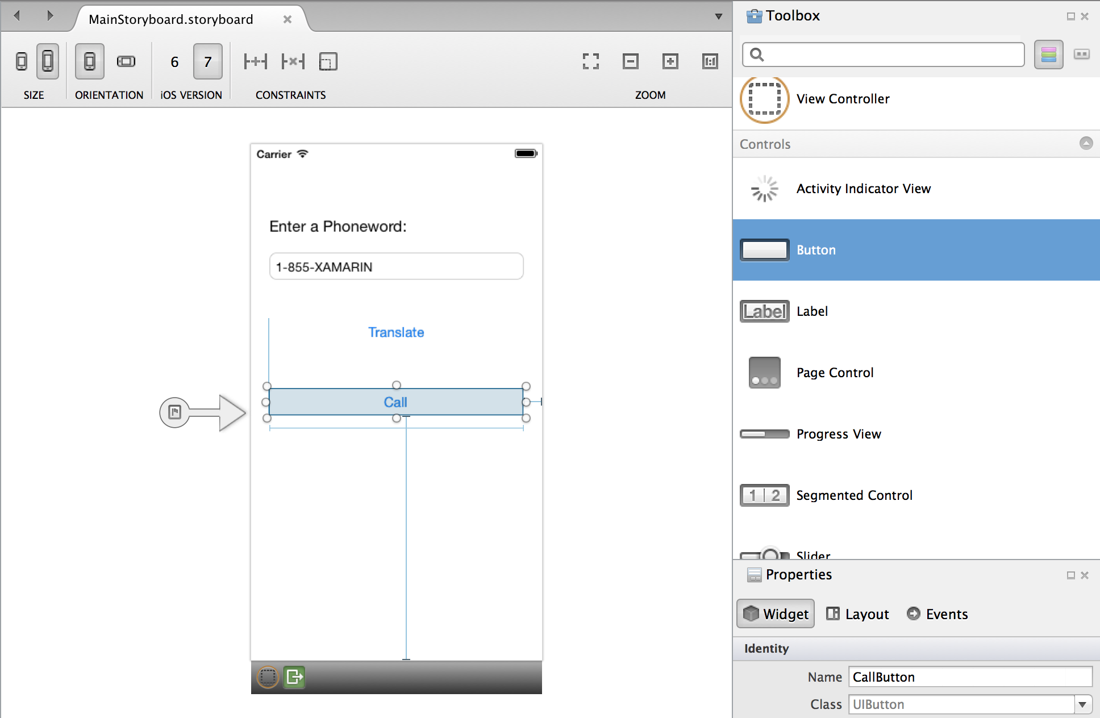This screenshot has height=718, width=1100.
Task: Click the zoom to fit icon
Action: [x=590, y=61]
